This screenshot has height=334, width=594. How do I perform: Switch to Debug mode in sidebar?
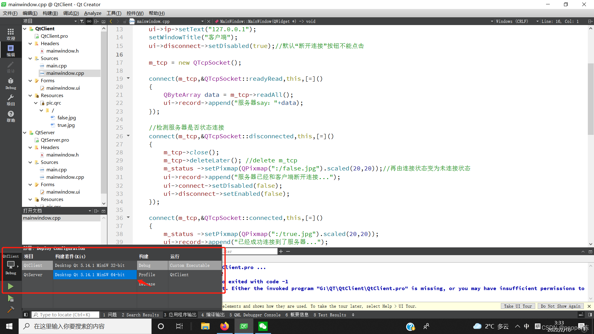pos(11,83)
